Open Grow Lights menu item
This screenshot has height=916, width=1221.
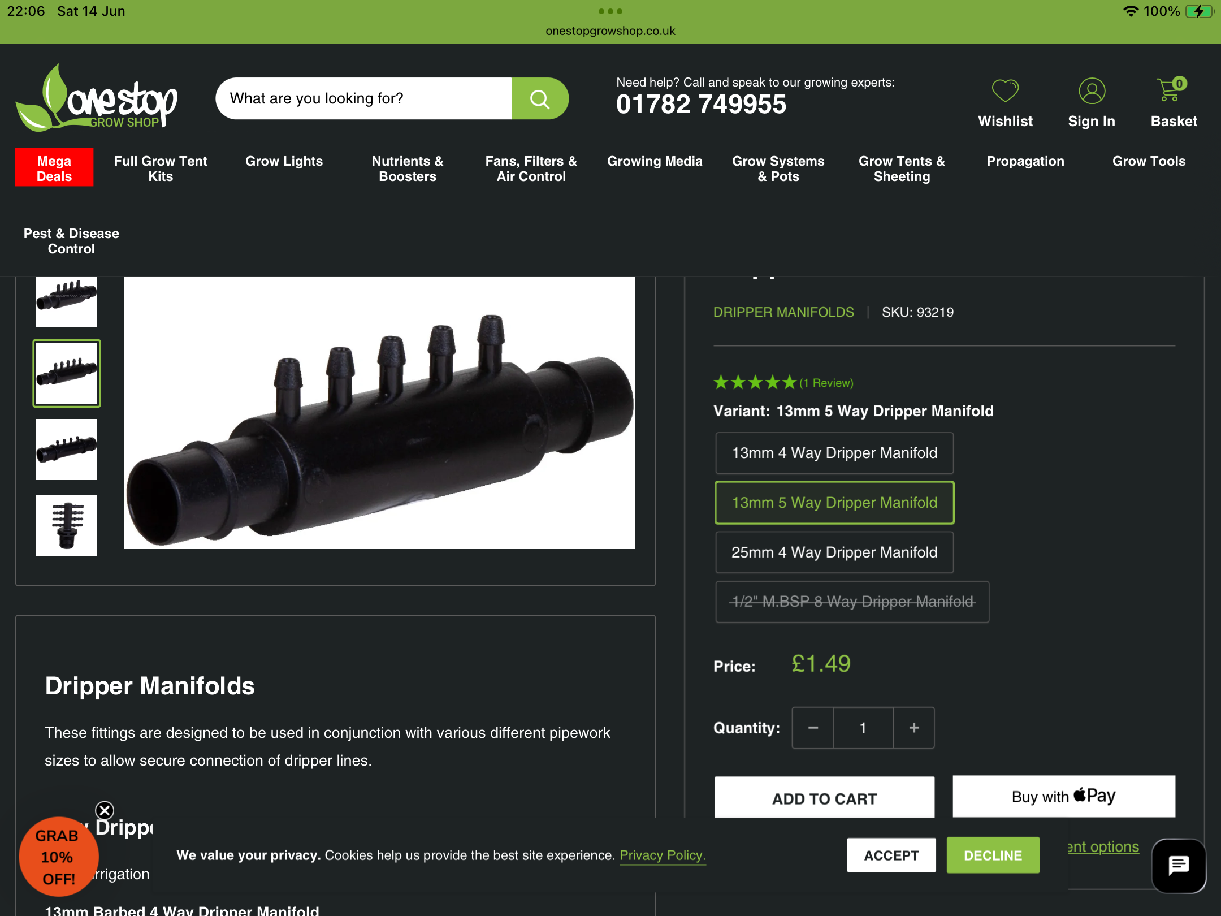(x=284, y=161)
